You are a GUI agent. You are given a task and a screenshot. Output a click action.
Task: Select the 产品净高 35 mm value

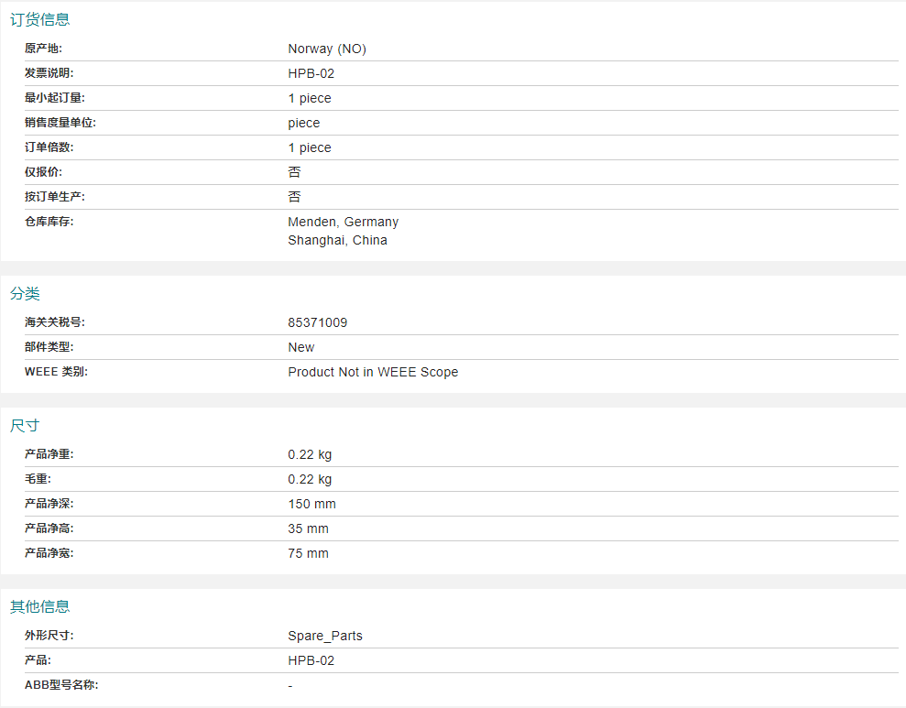[x=308, y=528]
